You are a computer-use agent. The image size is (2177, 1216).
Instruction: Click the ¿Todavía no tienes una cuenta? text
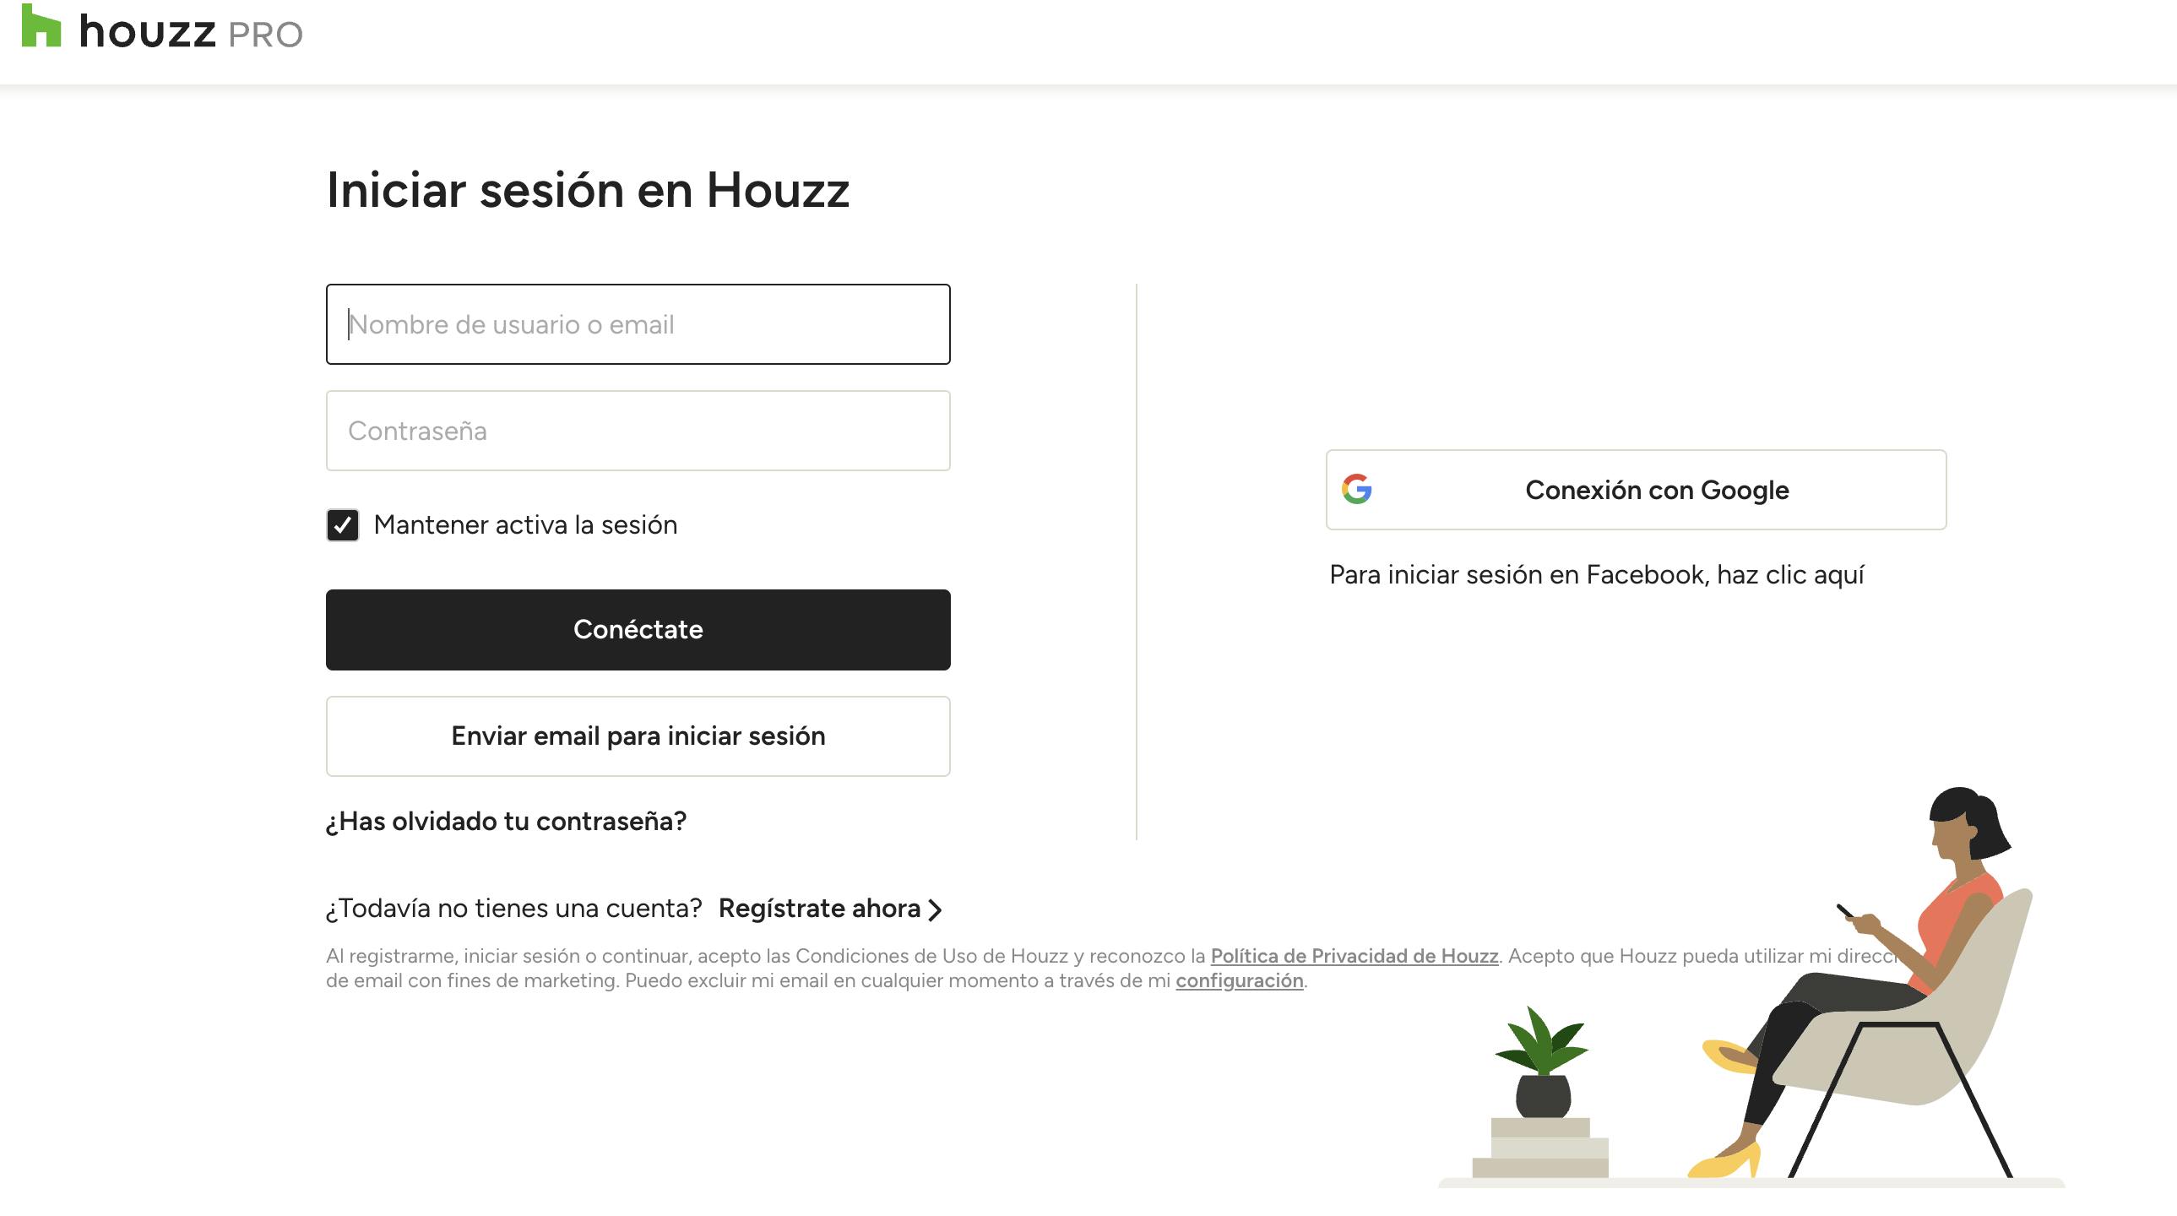click(513, 909)
